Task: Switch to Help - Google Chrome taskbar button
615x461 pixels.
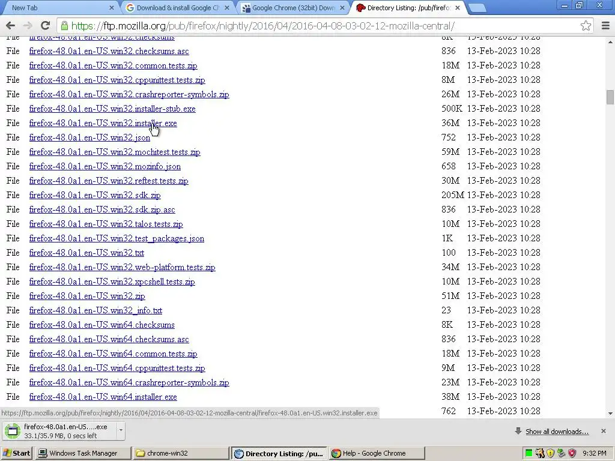Action: 377,453
